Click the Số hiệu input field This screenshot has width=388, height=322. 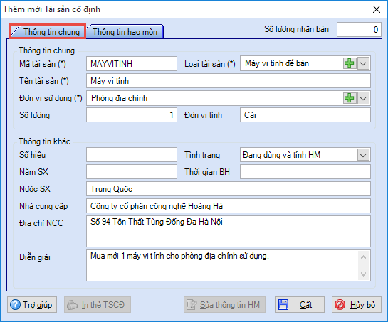(132, 155)
